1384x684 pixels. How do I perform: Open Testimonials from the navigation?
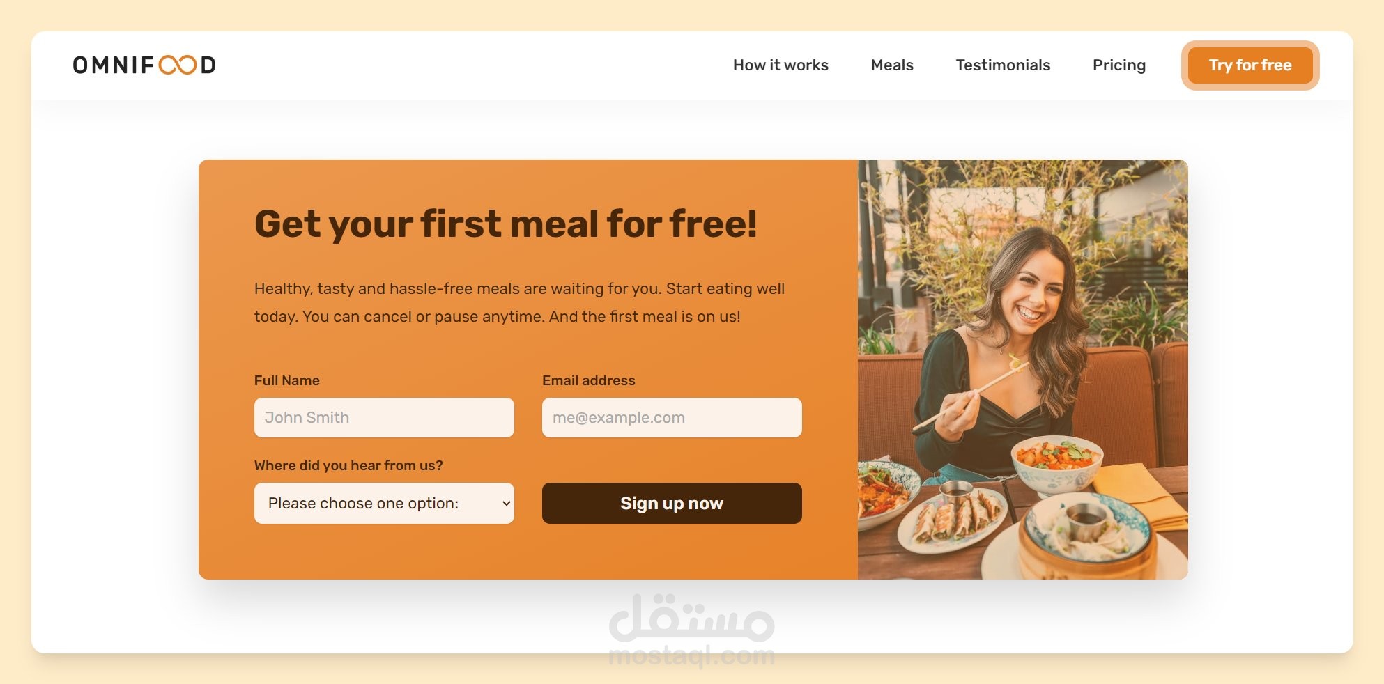(1003, 65)
